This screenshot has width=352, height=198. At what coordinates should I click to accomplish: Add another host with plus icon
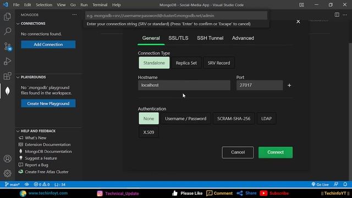coord(289,85)
